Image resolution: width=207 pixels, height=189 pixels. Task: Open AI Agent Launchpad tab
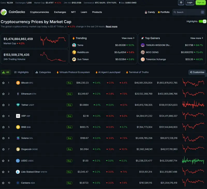pos(108,72)
